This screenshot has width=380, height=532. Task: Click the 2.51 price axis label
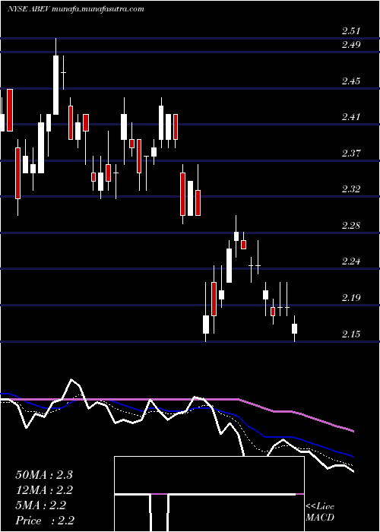[351, 31]
